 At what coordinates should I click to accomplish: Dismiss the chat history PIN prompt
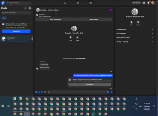(x=30, y=23)
